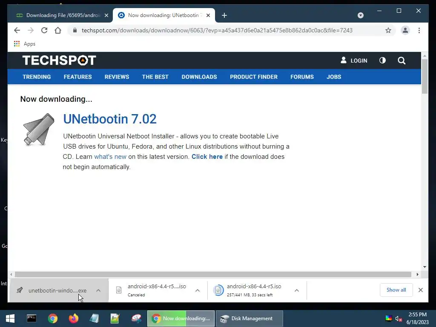
Task: Open the browser home page icon
Action: (58, 30)
